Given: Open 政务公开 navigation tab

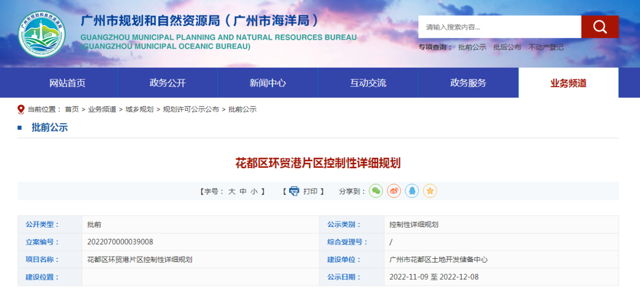Looking at the screenshot, I should point(168,83).
